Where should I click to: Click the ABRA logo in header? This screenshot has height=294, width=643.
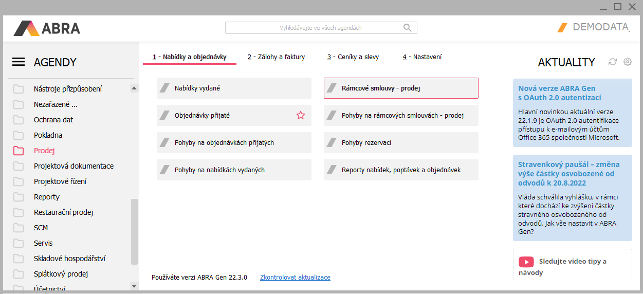[x=47, y=28]
